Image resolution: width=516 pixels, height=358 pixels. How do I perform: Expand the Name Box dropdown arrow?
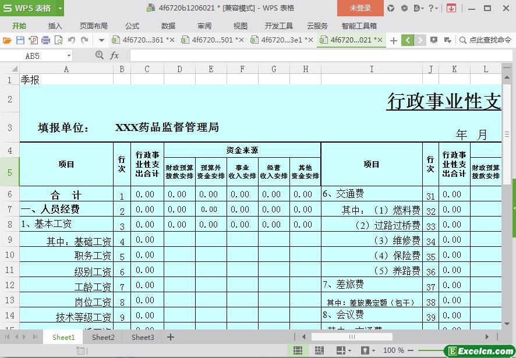pos(69,55)
